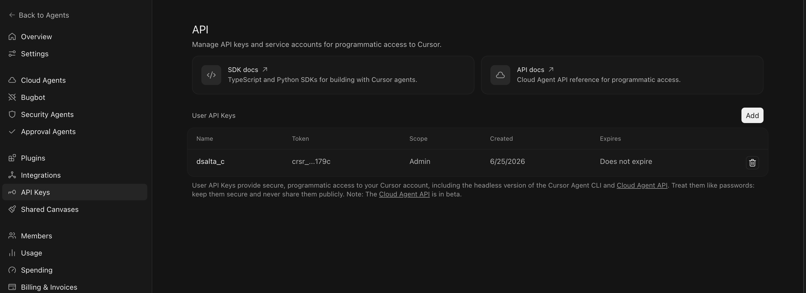Delete the dsalta_c key with trash icon
This screenshot has height=293, width=806.
752,163
